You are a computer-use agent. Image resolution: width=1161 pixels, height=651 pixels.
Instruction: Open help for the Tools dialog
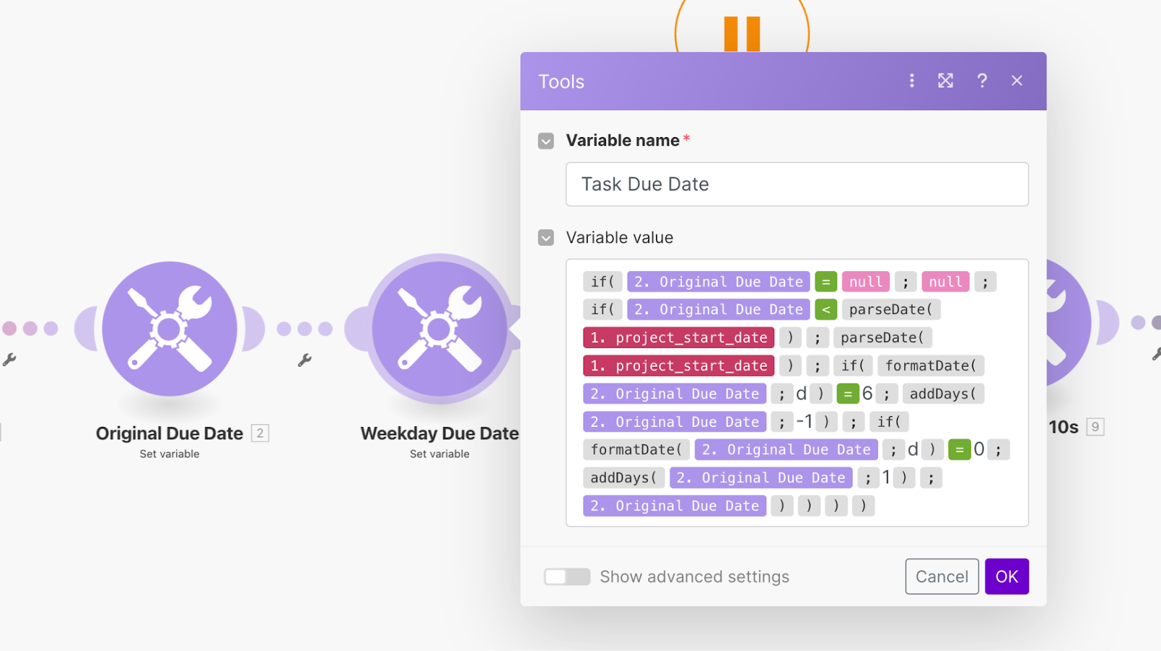click(982, 80)
